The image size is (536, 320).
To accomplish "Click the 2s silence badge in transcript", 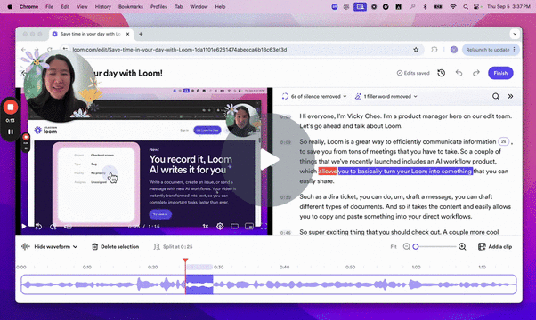I will [x=504, y=141].
